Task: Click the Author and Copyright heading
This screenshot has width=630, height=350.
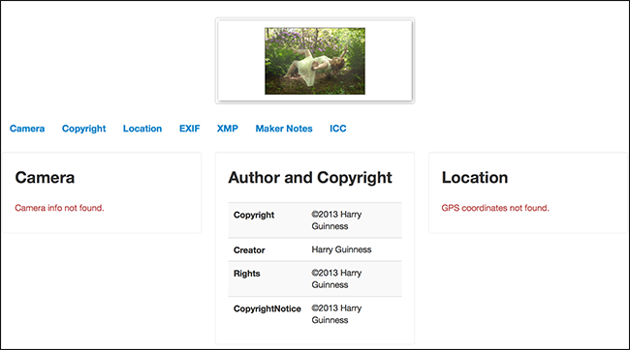Action: [x=310, y=178]
